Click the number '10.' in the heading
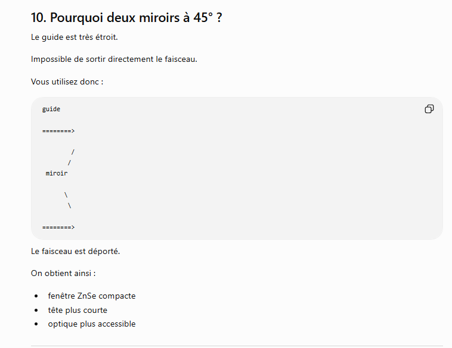 point(39,17)
